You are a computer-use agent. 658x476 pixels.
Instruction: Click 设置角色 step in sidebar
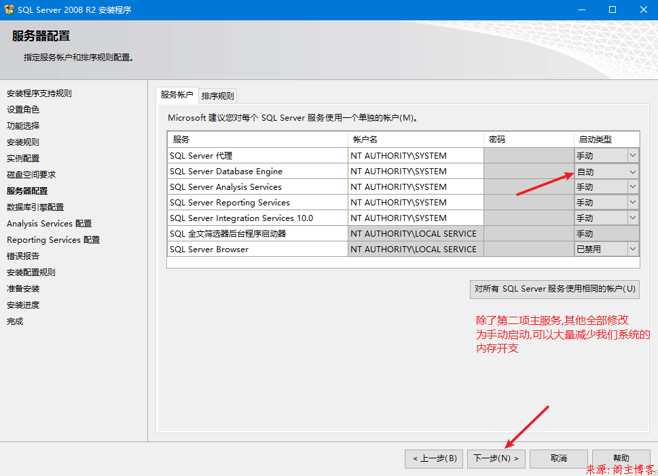[23, 110]
